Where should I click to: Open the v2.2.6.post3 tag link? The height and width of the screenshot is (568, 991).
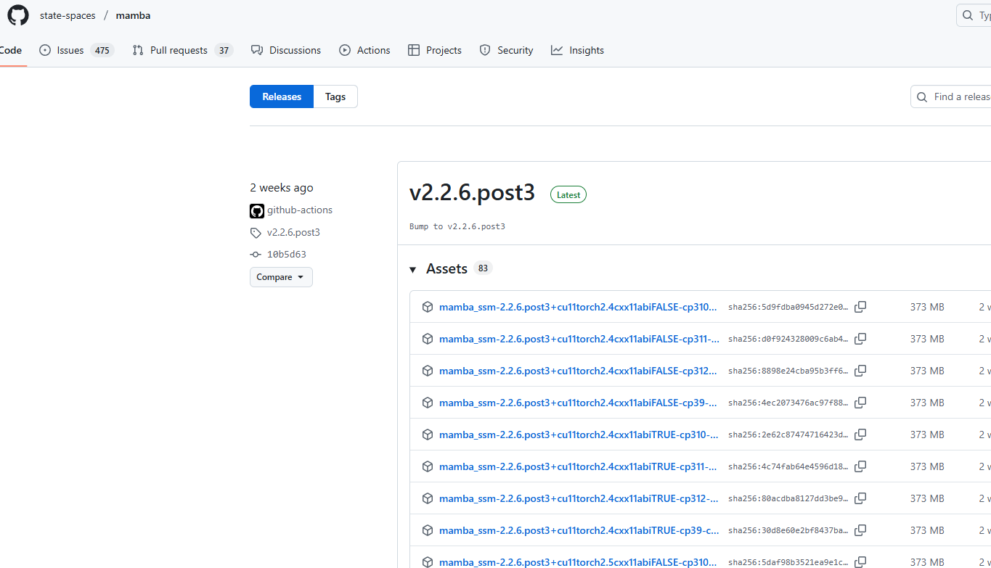coord(293,232)
